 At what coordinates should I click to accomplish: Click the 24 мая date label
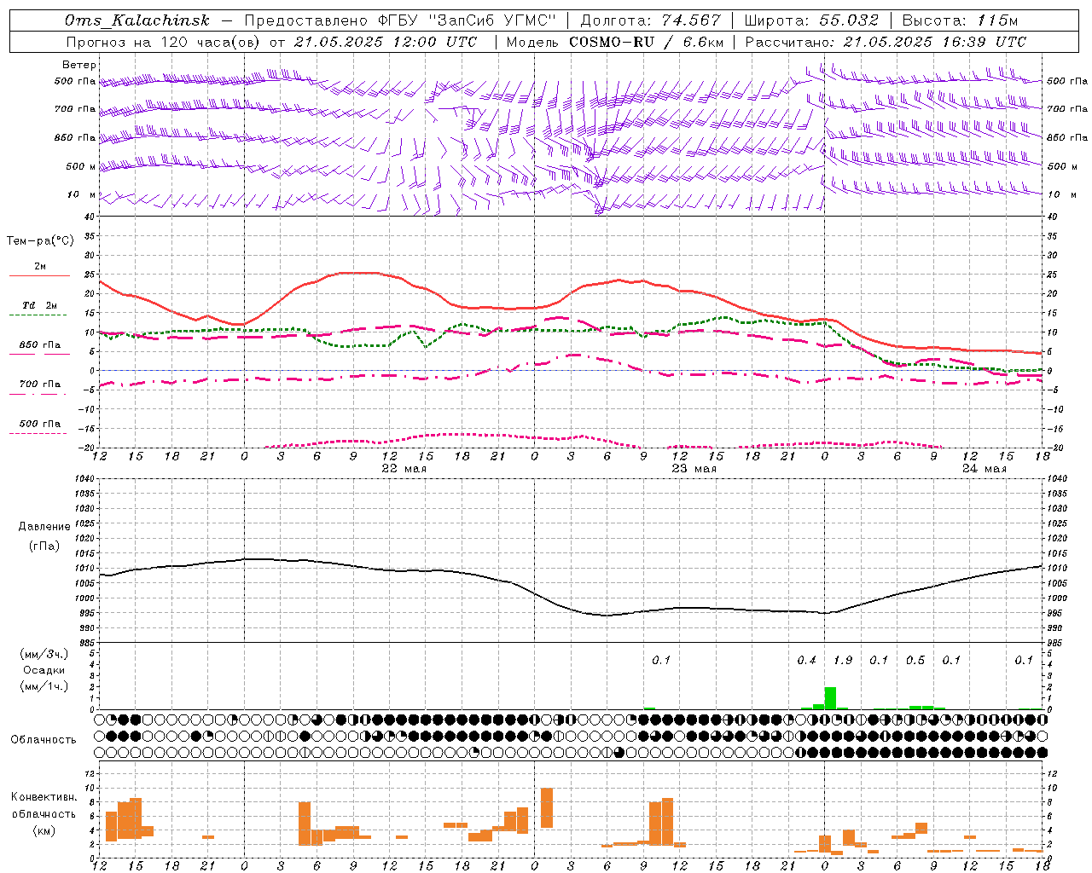985,469
